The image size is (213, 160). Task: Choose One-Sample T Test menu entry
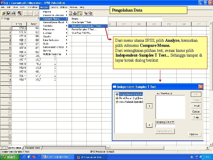(x=88, y=22)
